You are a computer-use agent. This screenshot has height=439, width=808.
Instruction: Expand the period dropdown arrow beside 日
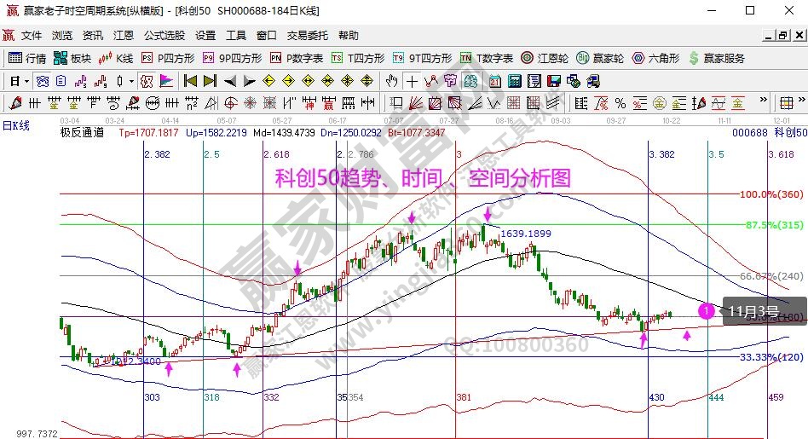click(26, 81)
